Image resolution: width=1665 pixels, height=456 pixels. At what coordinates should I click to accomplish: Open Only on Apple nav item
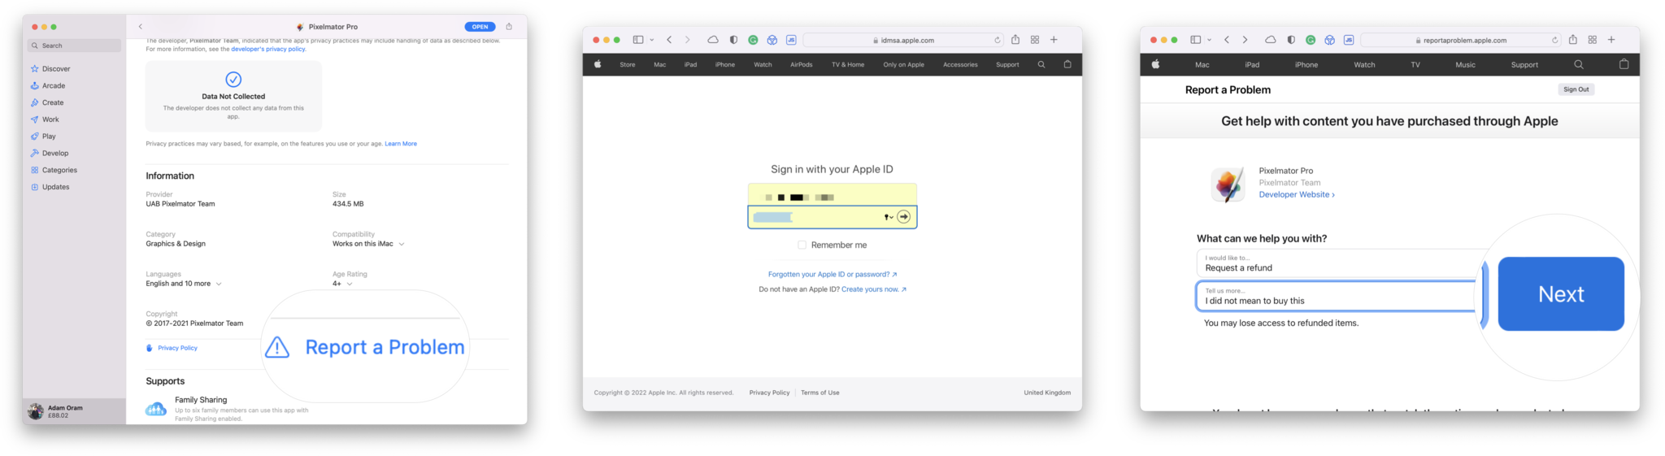coord(904,64)
